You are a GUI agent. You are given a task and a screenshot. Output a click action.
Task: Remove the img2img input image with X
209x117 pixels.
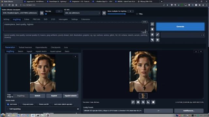pyautogui.click(x=75, y=57)
